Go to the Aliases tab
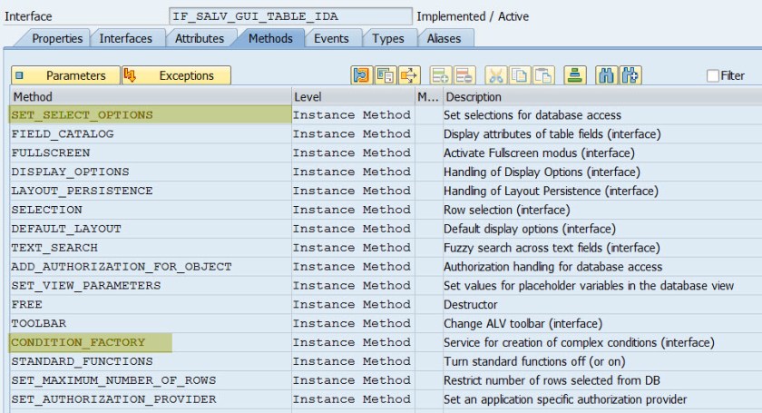This screenshot has width=762, height=413. click(x=444, y=38)
